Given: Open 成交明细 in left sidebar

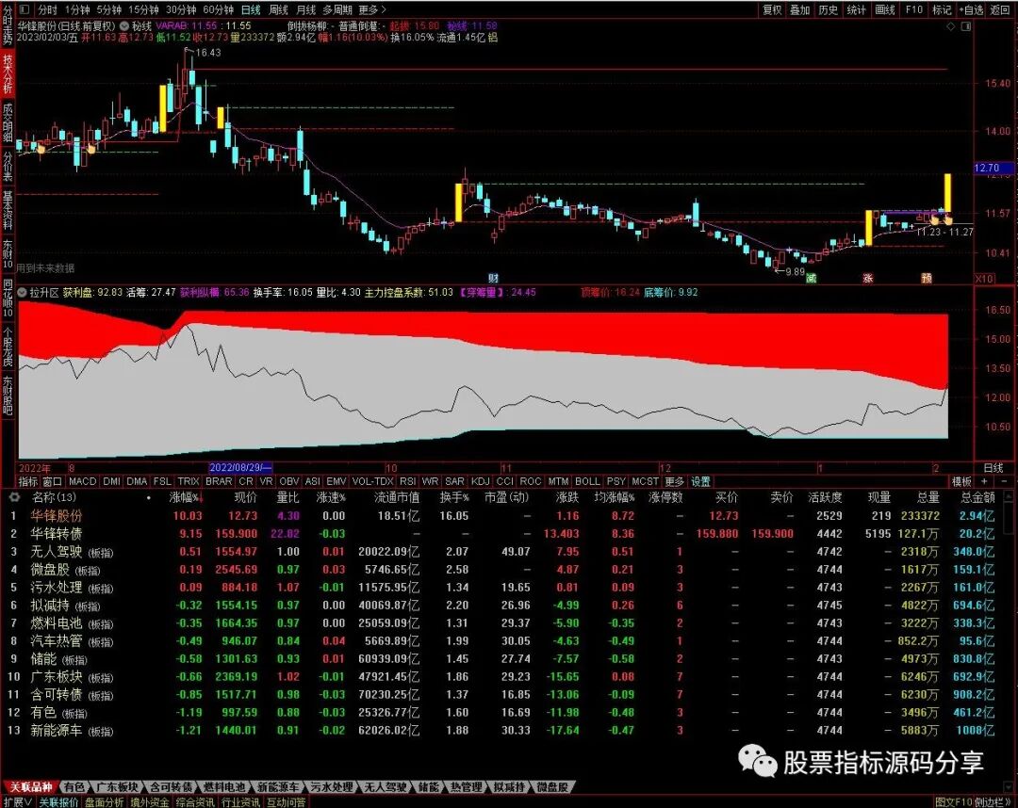Looking at the screenshot, I should click(8, 121).
